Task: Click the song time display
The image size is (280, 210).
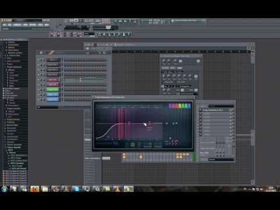Action: point(155,22)
